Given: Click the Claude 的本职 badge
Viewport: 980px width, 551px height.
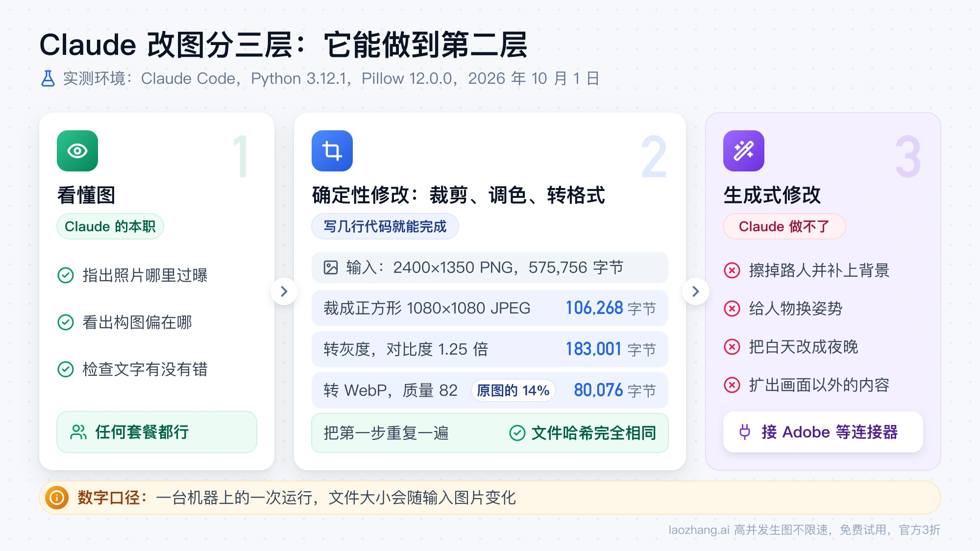Looking at the screenshot, I should click(110, 226).
